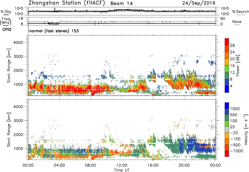The height and width of the screenshot is (172, 249).
Task: Click the '28' power colorbar tick label
Action: click(x=232, y=45)
